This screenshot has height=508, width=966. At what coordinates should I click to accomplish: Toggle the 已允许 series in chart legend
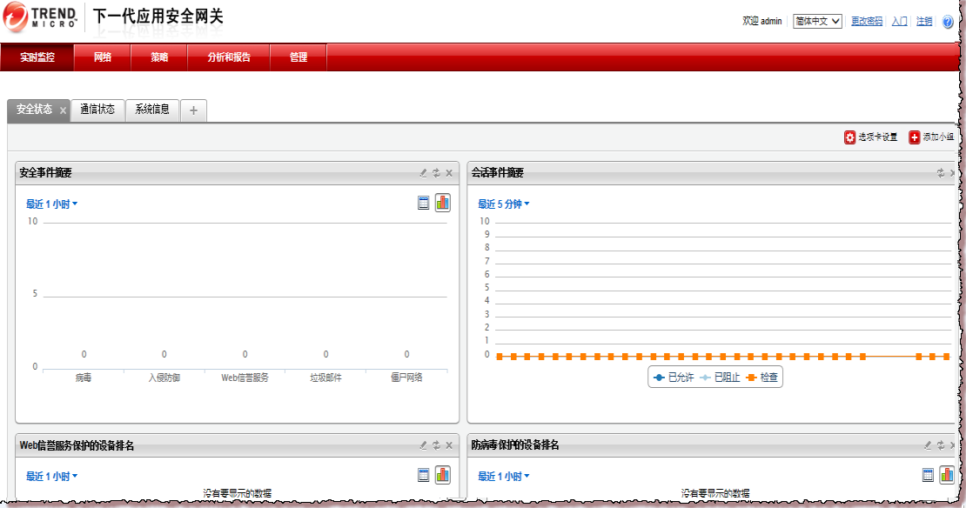674,378
